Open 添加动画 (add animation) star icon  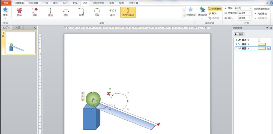coord(203,10)
